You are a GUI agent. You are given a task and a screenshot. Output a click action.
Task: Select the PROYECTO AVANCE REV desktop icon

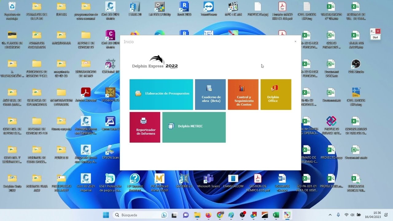(331, 125)
